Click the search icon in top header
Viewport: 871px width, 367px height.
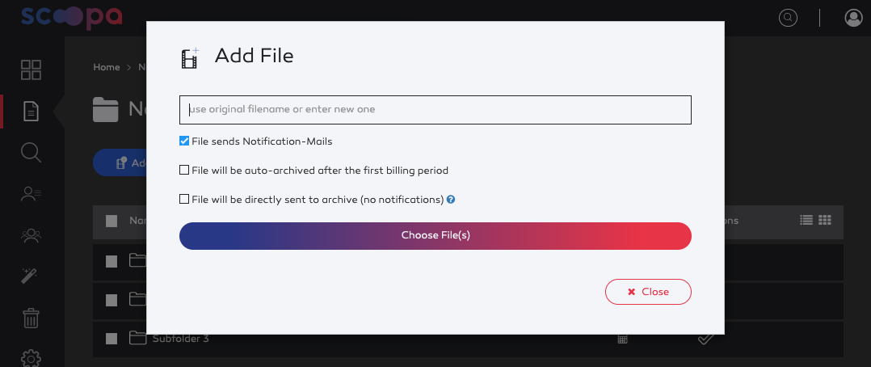pos(788,18)
